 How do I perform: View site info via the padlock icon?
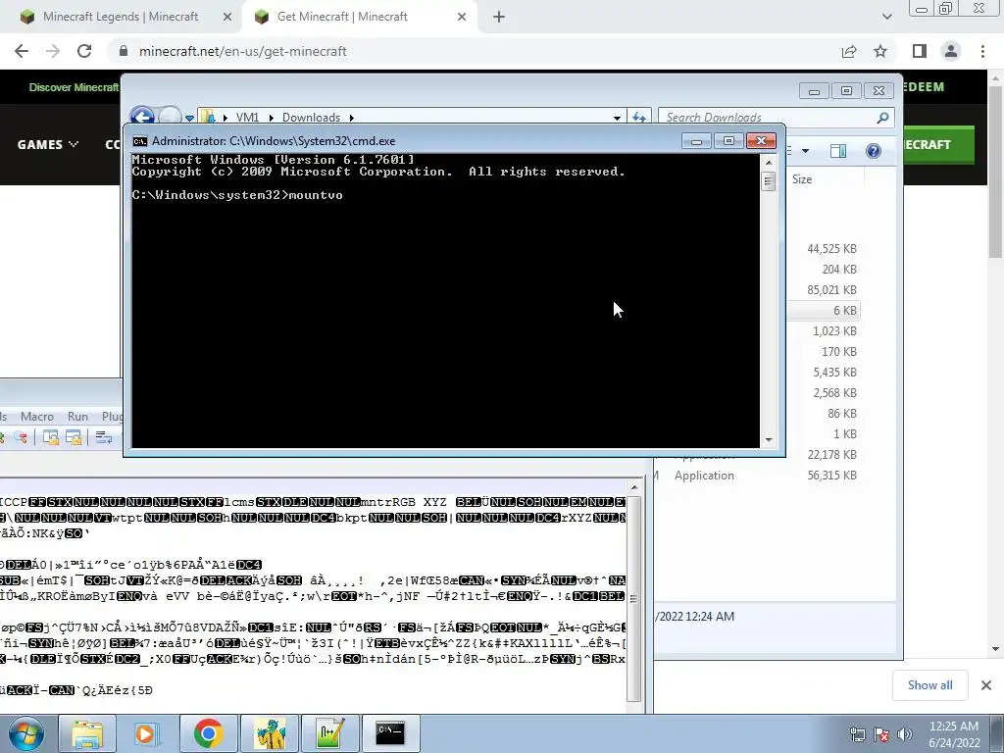[124, 51]
